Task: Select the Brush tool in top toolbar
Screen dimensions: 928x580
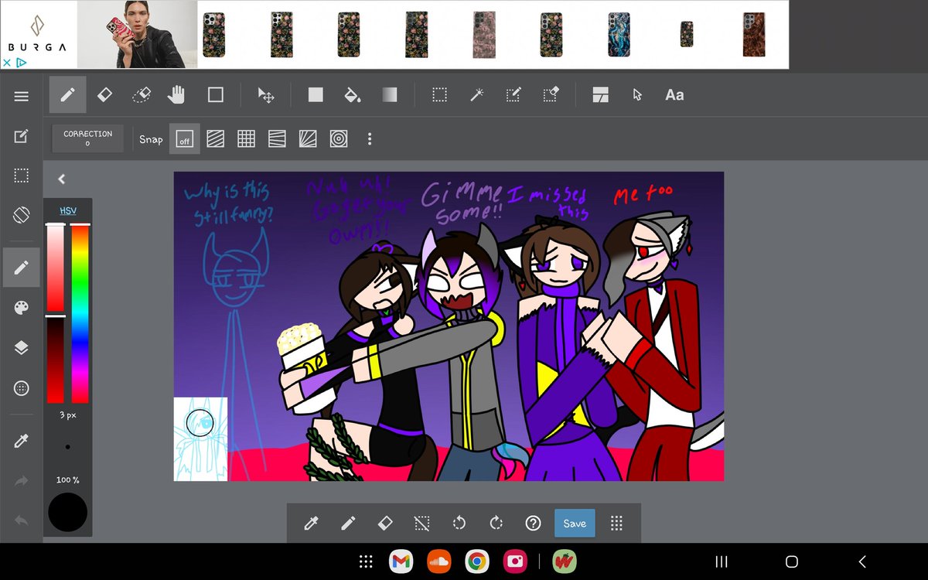Action: [68, 94]
